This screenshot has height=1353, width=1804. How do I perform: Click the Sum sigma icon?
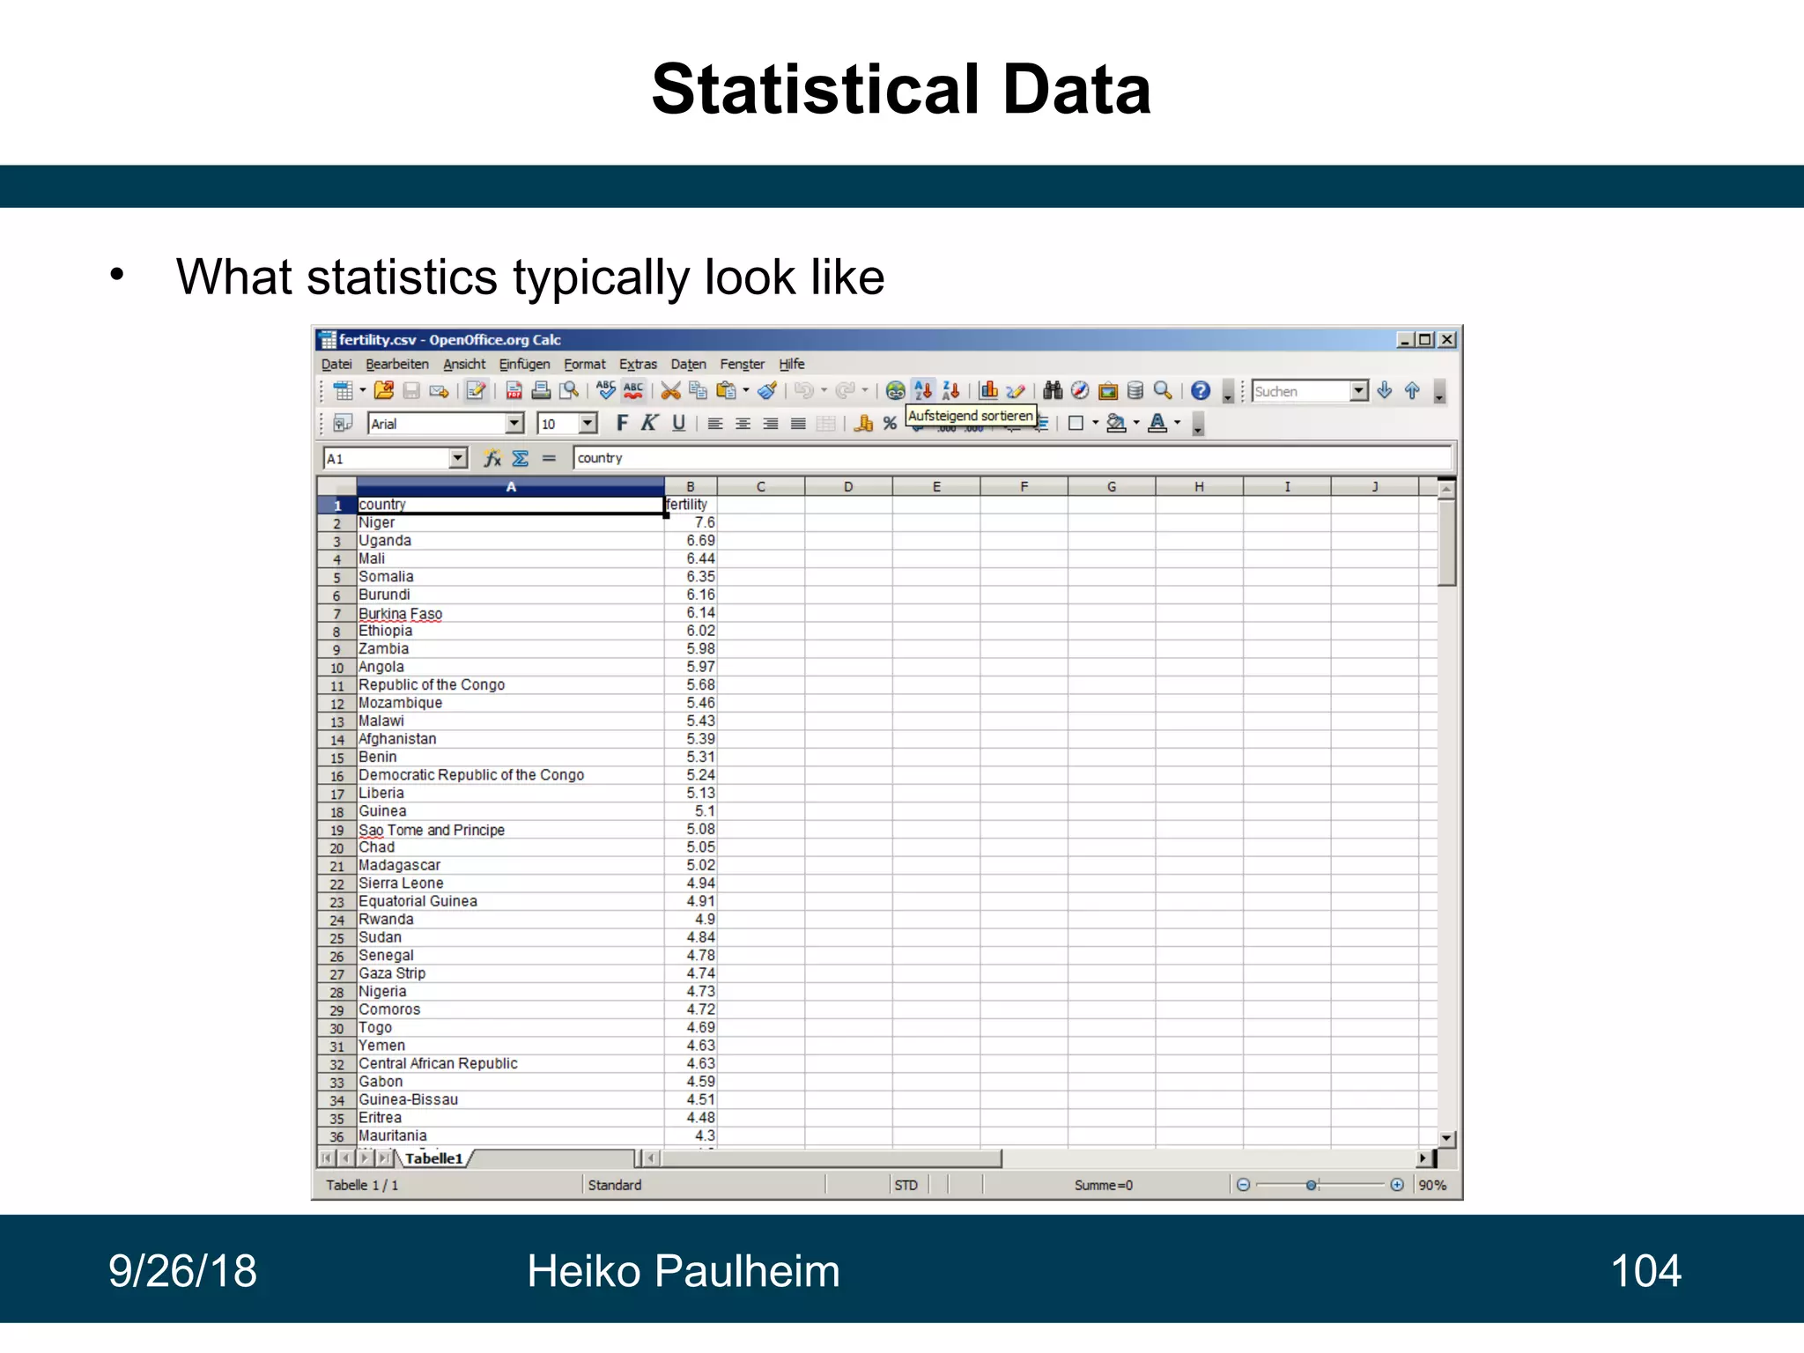pos(521,458)
